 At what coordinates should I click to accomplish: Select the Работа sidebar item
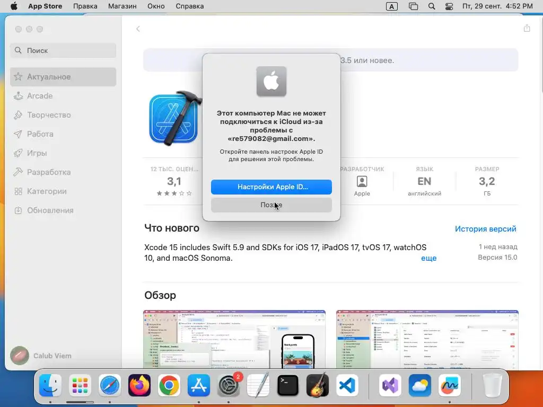tap(63, 134)
